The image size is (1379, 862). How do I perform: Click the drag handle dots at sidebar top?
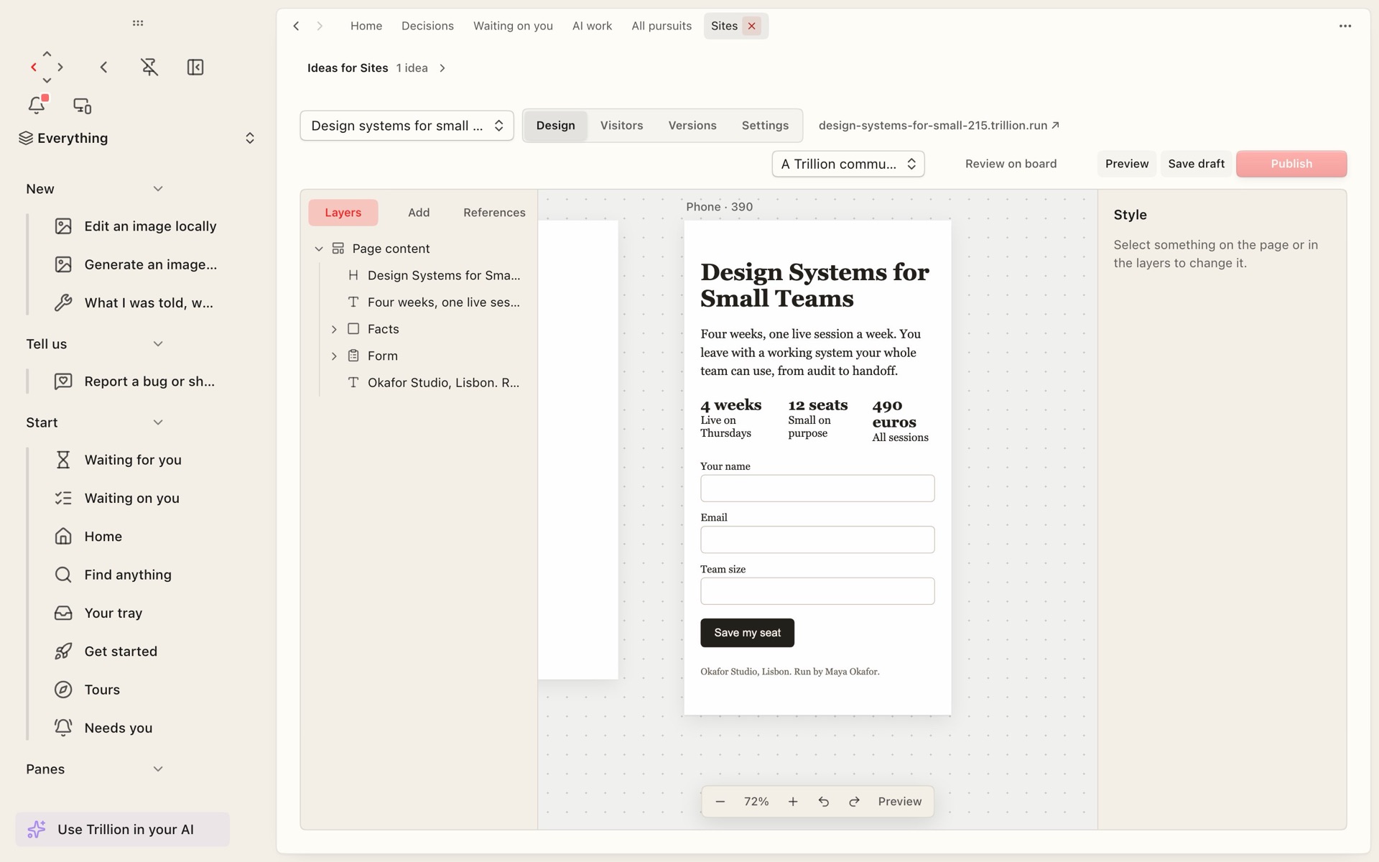tap(138, 23)
